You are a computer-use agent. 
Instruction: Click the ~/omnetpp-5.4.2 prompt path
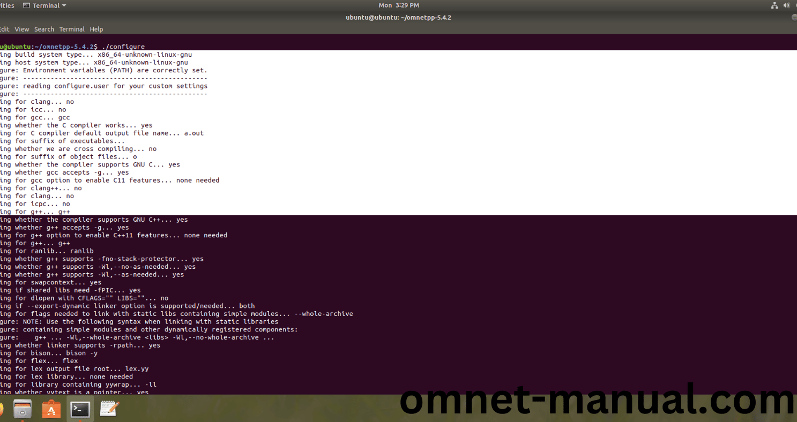pos(65,47)
